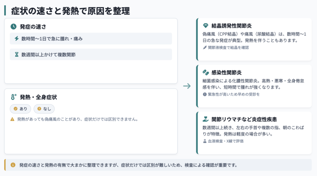The image size is (317, 176).
Task: Click the syringe icon beside 関節液検査で結晶を確認
Action: click(205, 47)
